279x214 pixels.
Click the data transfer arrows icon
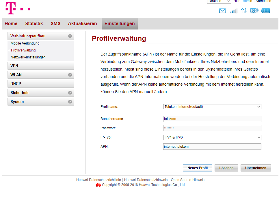tap(244, 11)
